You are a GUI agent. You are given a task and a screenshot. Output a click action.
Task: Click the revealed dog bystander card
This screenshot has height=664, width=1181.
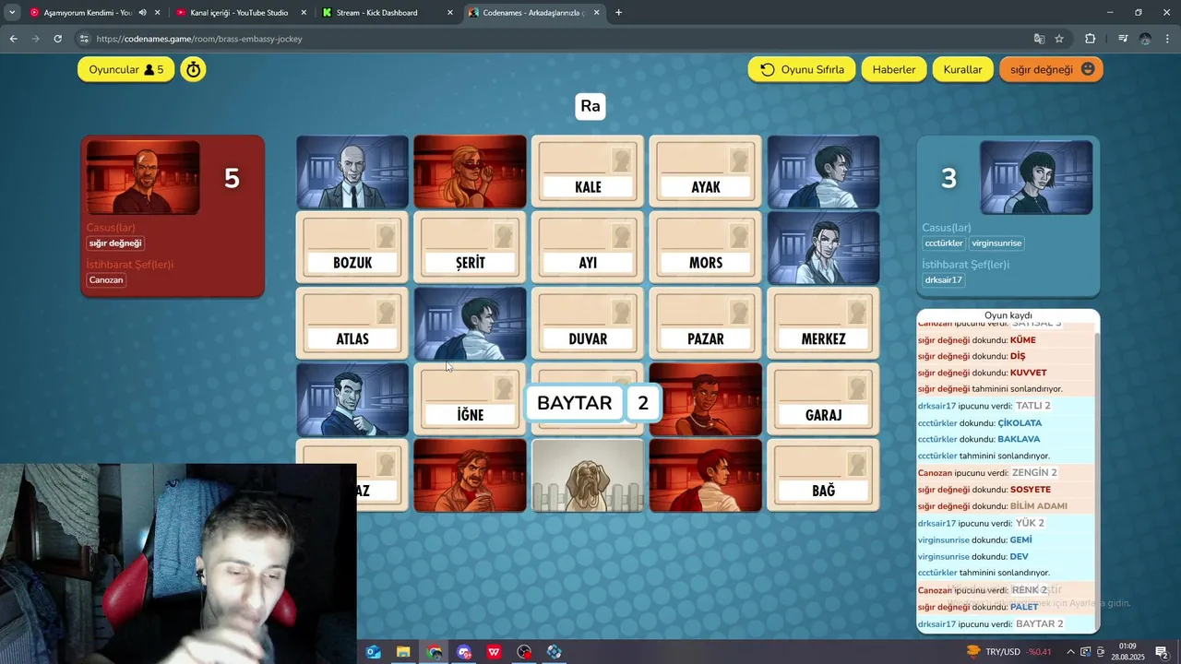[588, 475]
